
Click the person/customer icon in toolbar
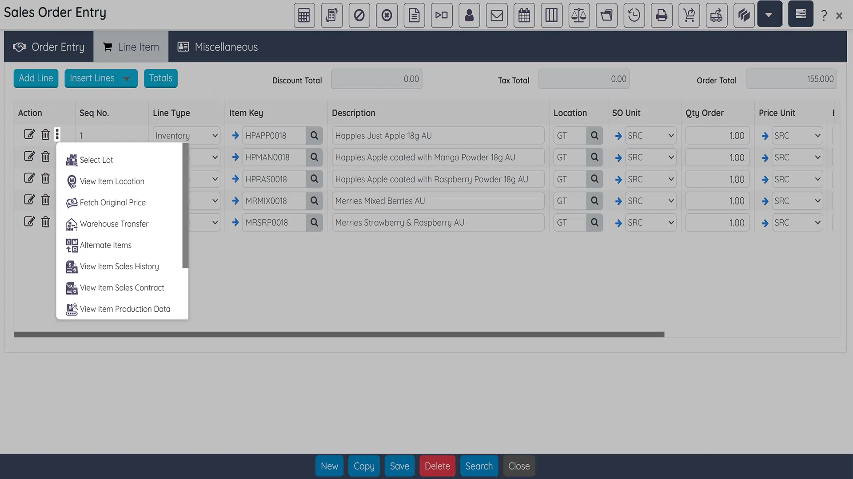click(469, 16)
